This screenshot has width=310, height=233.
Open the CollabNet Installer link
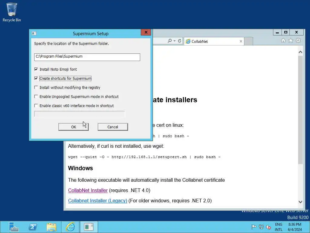pyautogui.click(x=88, y=190)
